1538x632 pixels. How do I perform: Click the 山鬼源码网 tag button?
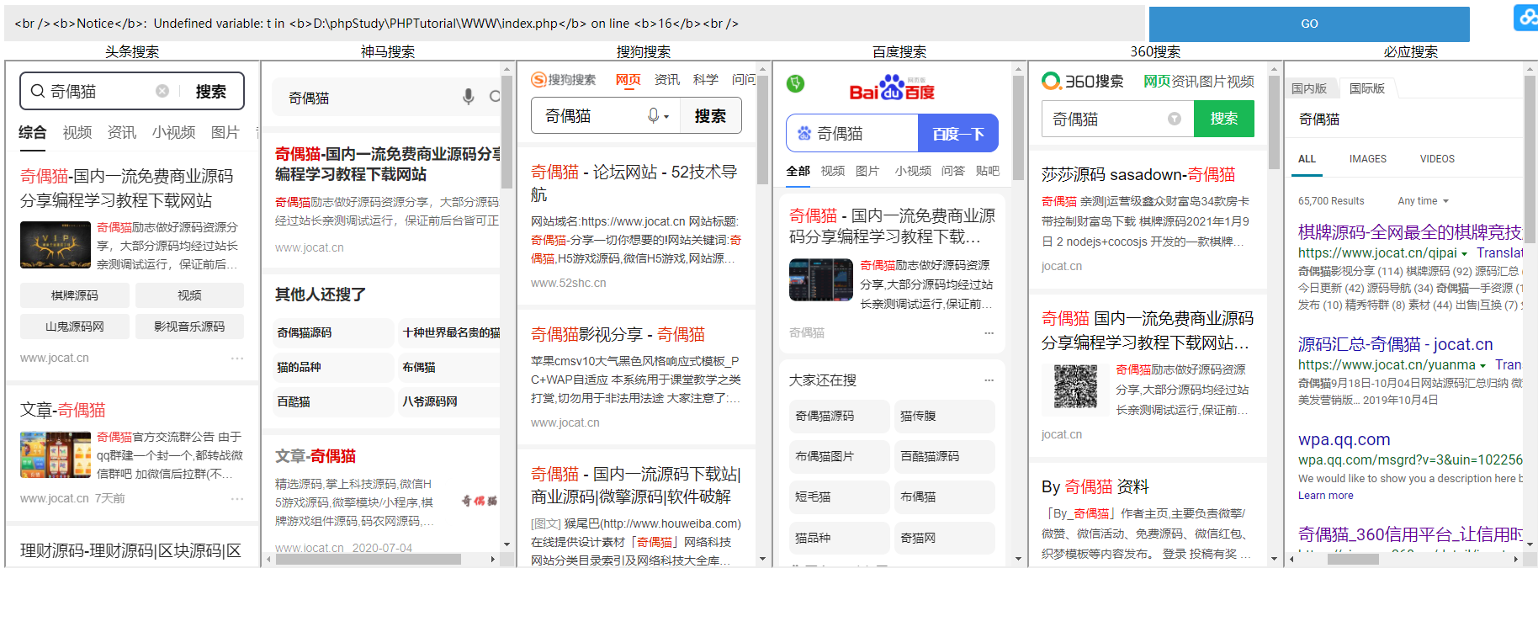click(x=75, y=327)
